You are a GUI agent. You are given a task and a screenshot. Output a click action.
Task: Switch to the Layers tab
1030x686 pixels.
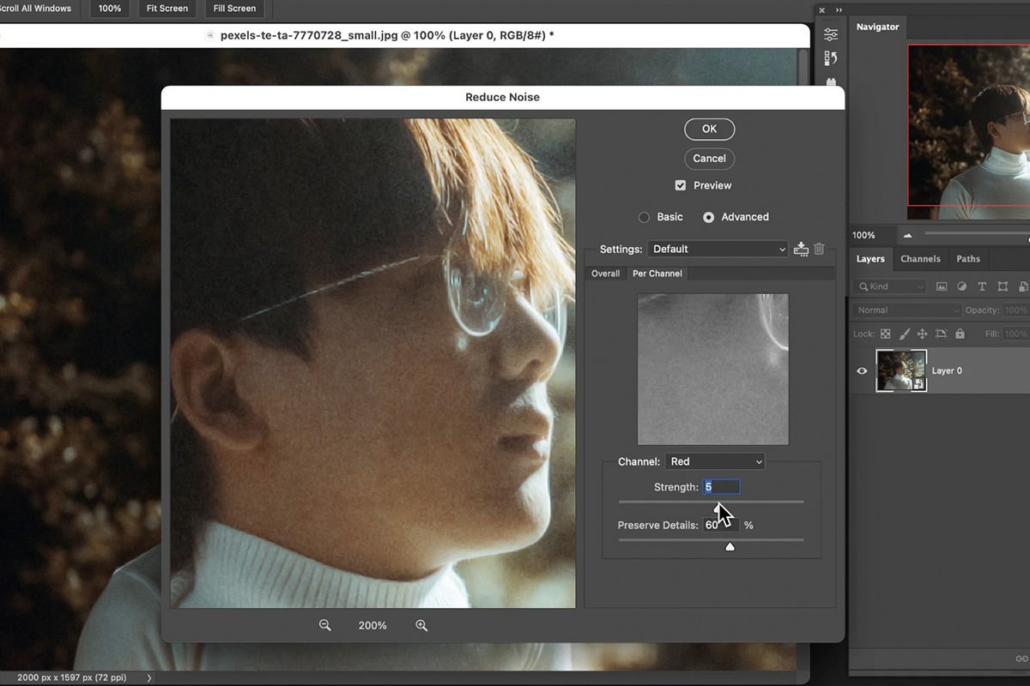(x=870, y=259)
